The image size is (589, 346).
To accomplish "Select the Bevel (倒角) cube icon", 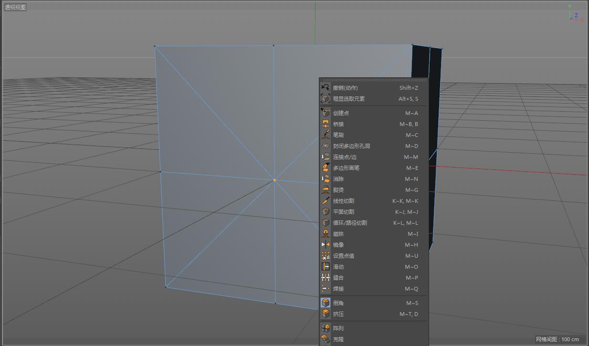I will 326,303.
